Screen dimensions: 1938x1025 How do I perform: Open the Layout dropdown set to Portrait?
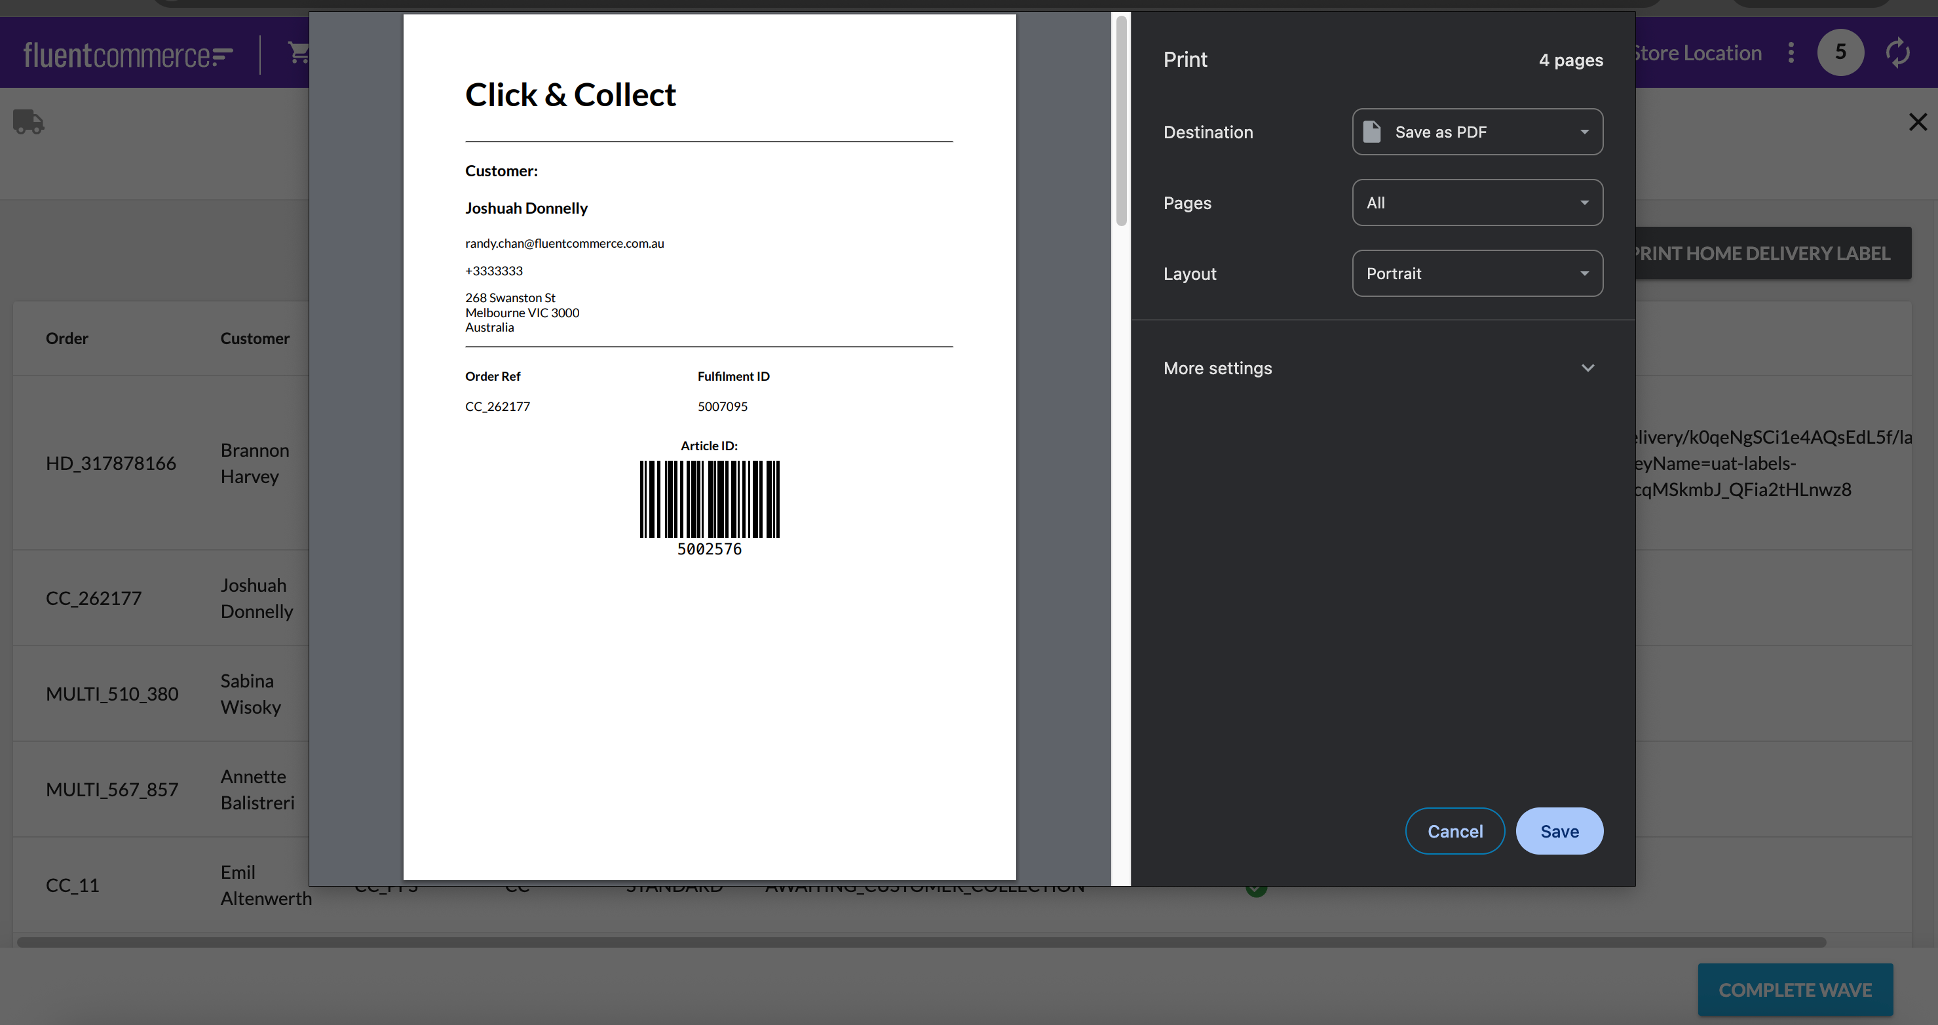tap(1477, 273)
